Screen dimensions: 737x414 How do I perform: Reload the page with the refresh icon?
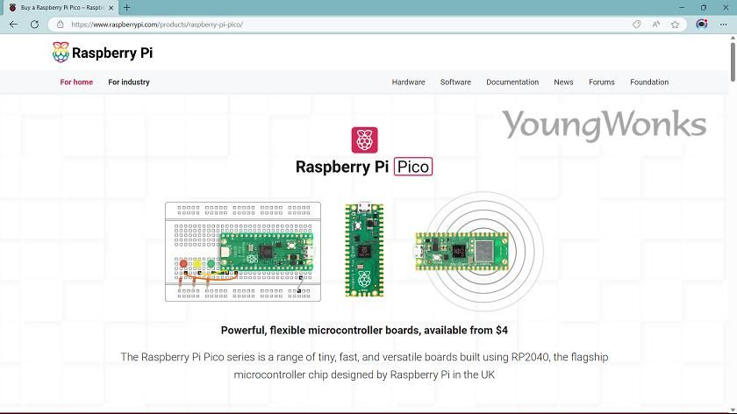(x=34, y=25)
